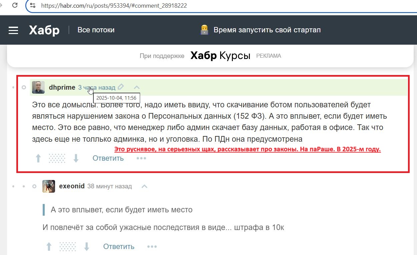This screenshot has width=417, height=255.
Task: Click the Хабр logo
Action: pyautogui.click(x=44, y=30)
